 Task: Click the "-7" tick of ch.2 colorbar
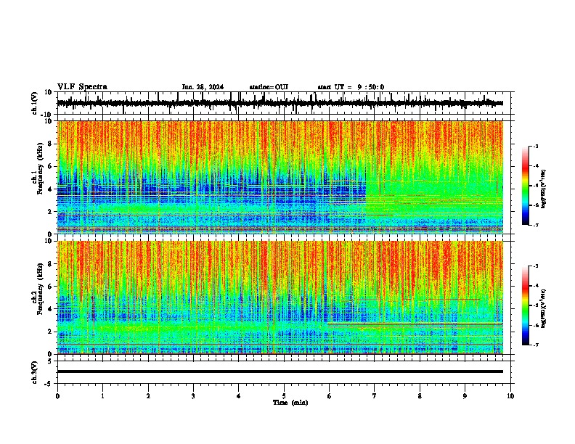tap(535, 345)
